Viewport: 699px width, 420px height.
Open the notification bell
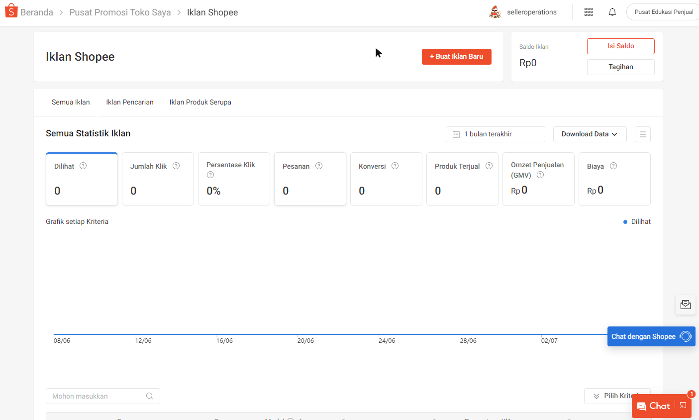[x=612, y=12]
